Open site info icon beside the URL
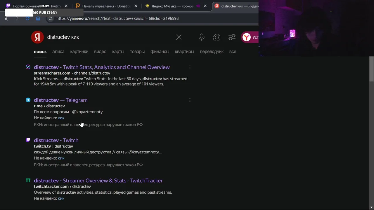The width and height of the screenshot is (374, 210). pos(50,18)
